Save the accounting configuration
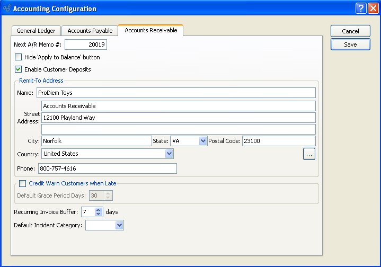The height and width of the screenshot is (267, 381). (350, 44)
